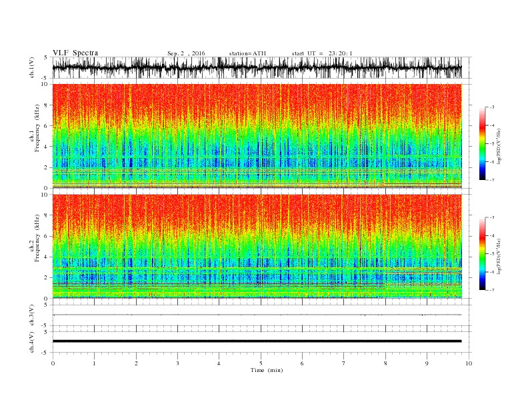
Task: Click the ch.1(V) waveform axis label
Action: tap(32, 67)
